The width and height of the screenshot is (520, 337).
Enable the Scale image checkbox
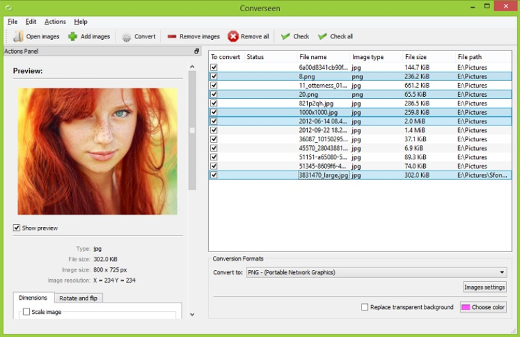[x=27, y=312]
